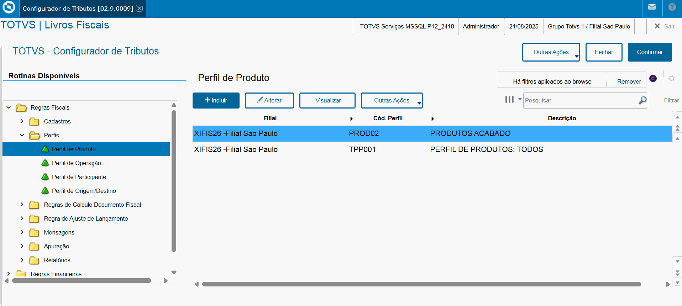Image resolution: width=682 pixels, height=306 pixels.
Task: Click the grid horizontal scroll-left arrow
Action: point(196,284)
